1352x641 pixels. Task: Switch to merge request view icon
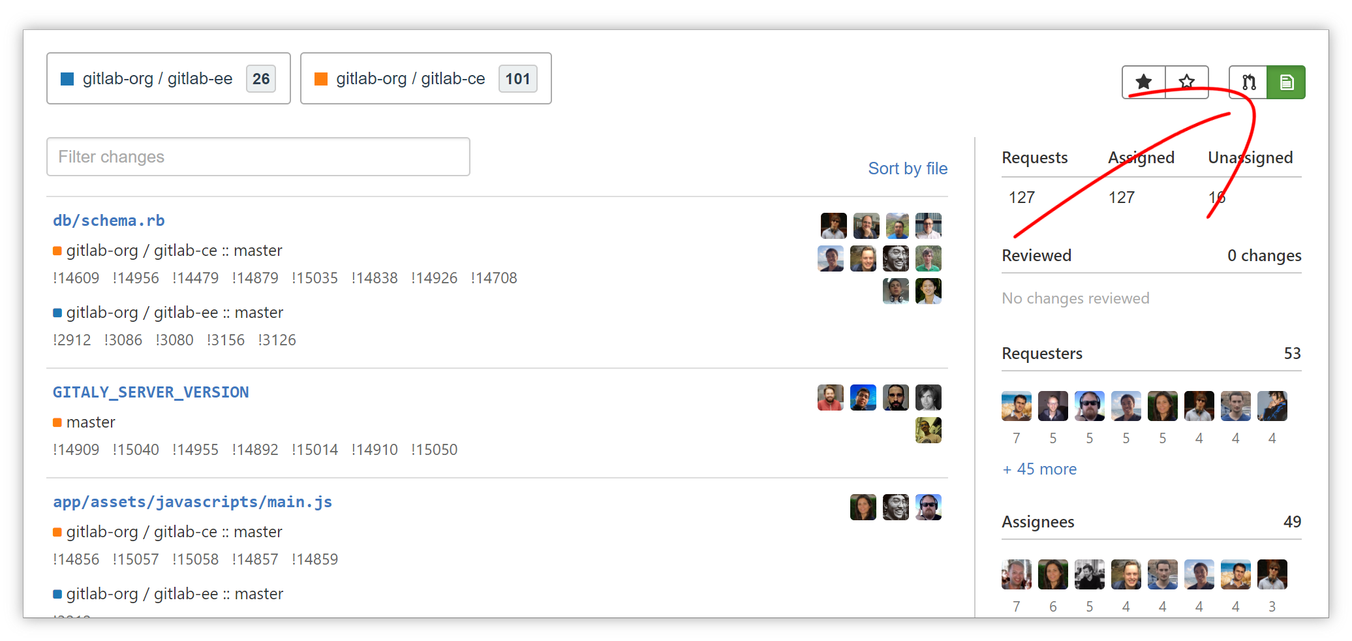click(1248, 82)
